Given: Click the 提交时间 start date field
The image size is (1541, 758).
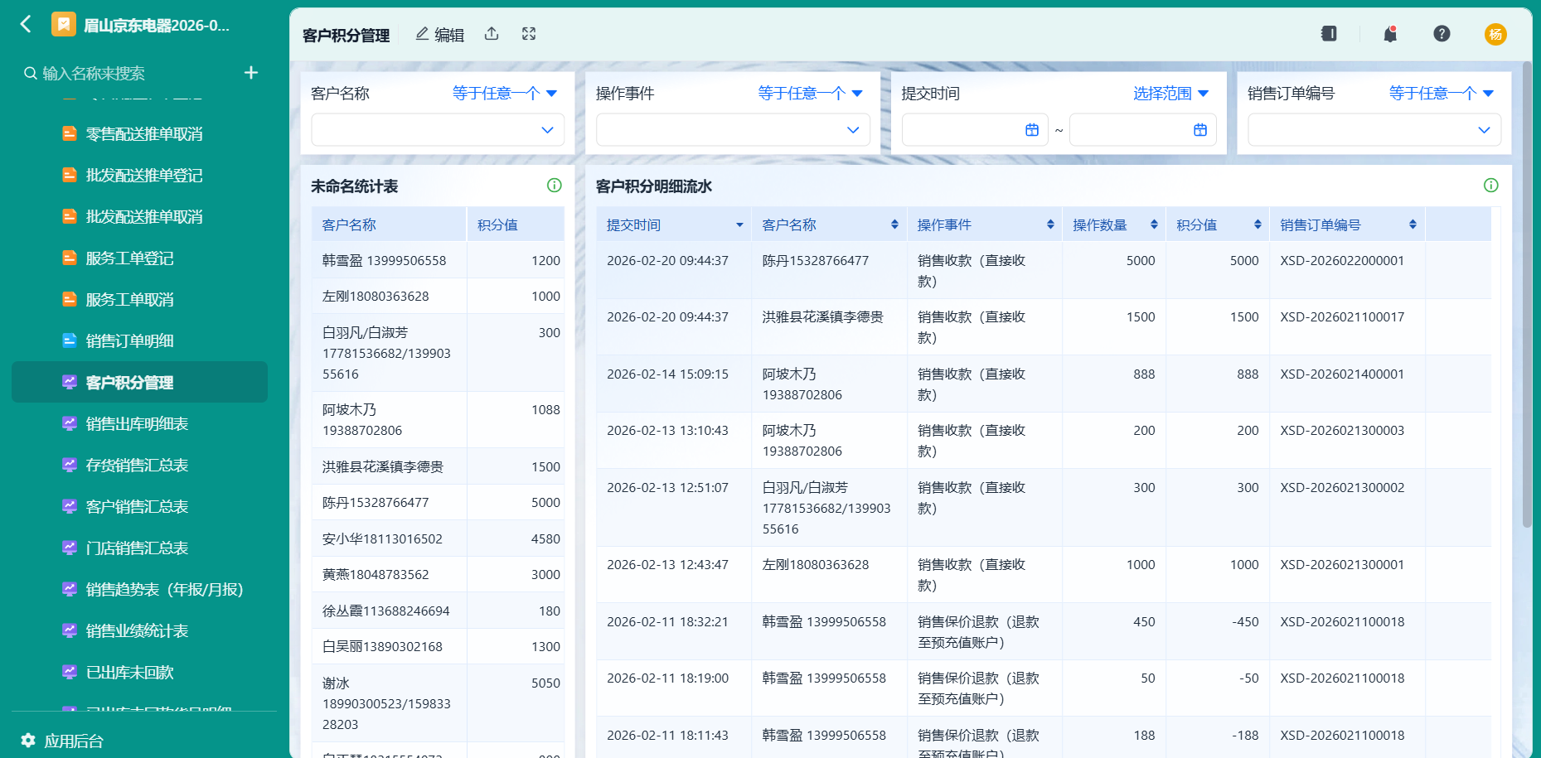Looking at the screenshot, I should (975, 130).
